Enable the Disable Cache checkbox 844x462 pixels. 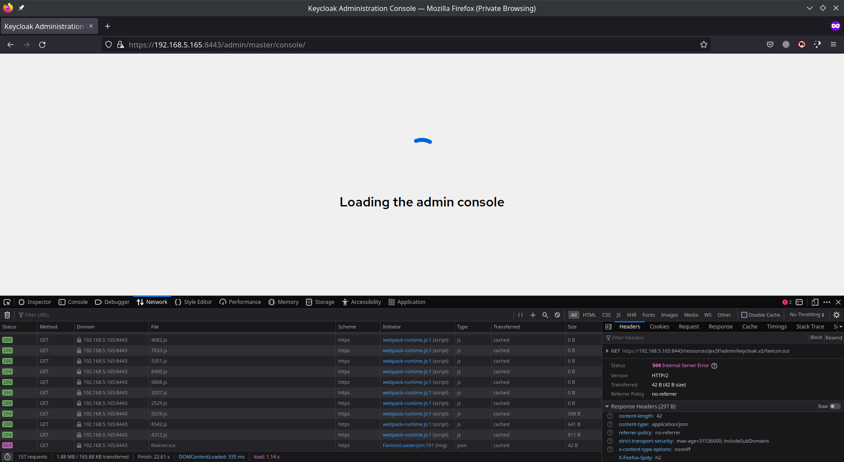pyautogui.click(x=744, y=315)
